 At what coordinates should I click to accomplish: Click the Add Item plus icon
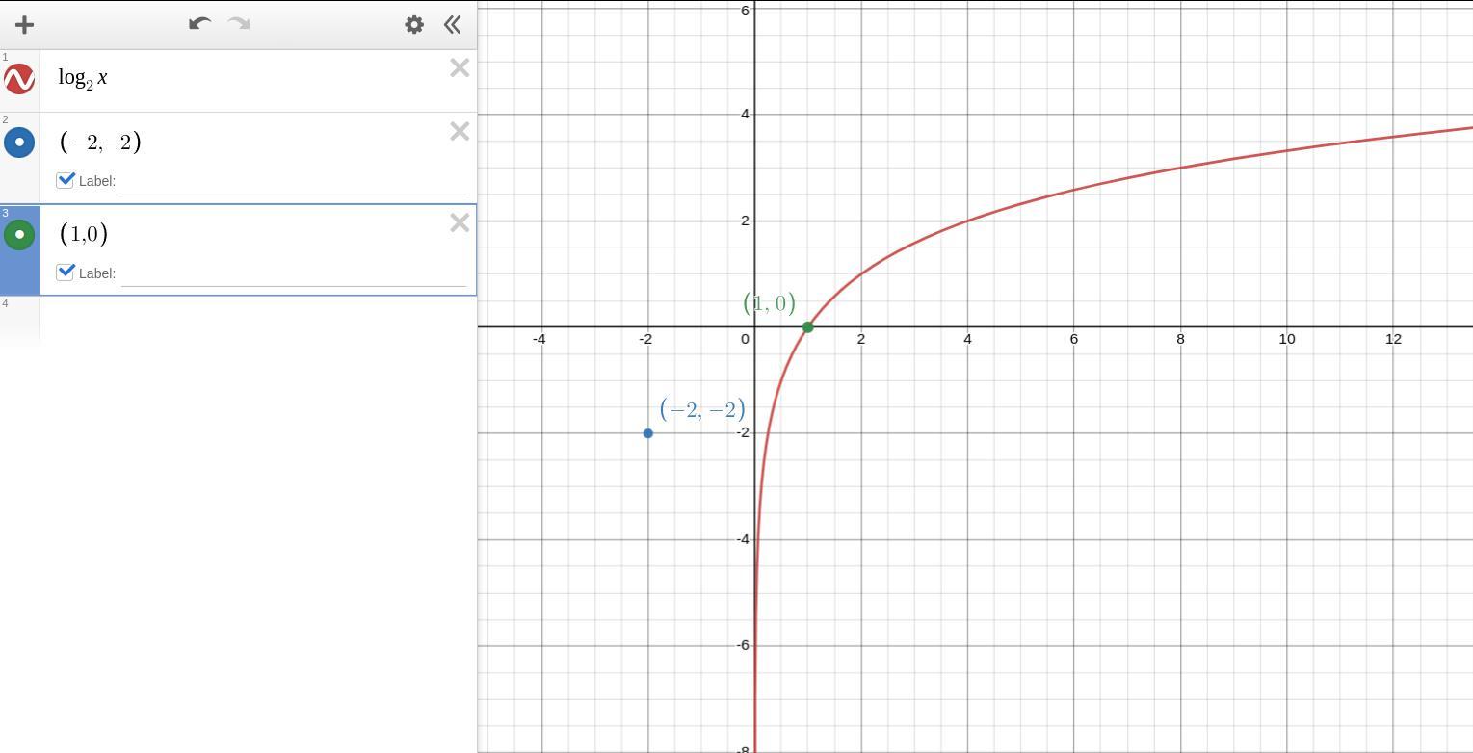[x=24, y=25]
